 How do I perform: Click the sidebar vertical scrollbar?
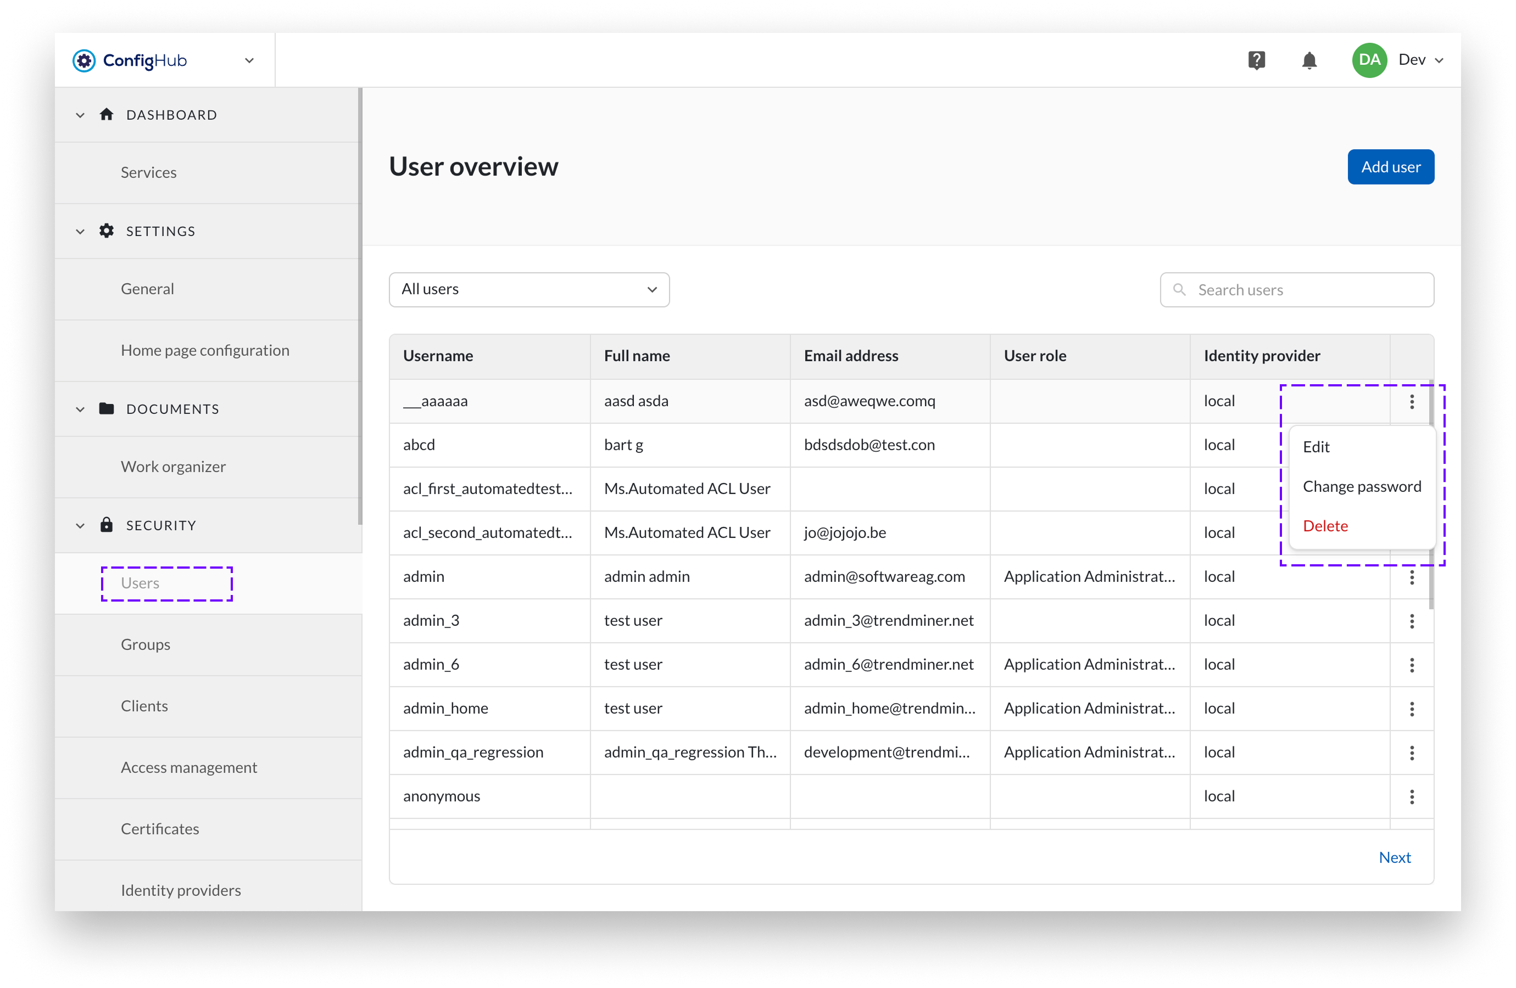point(360,306)
